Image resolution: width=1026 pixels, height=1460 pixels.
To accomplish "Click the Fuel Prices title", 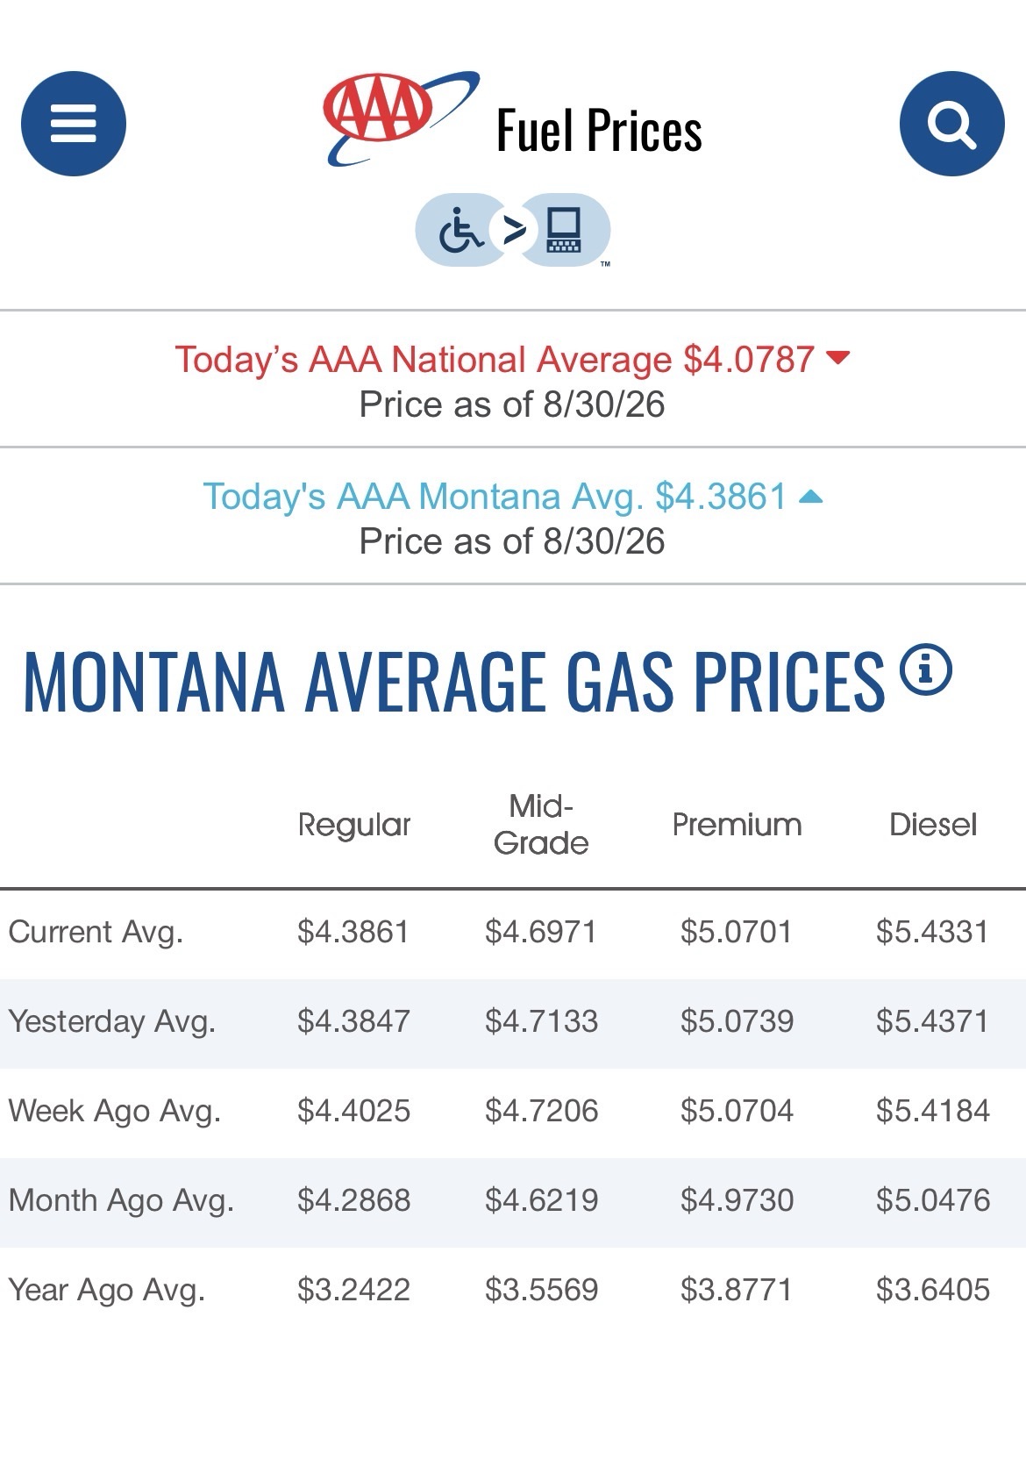I will point(599,130).
